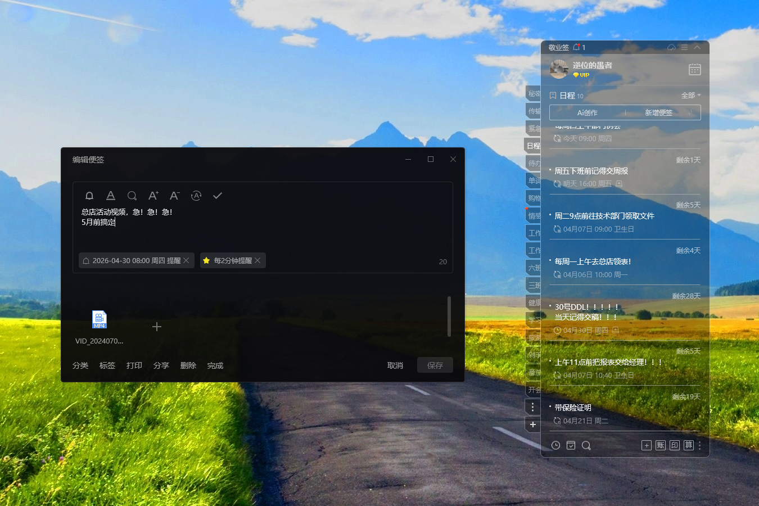Click 分类 at bottom of editor
The width and height of the screenshot is (759, 506).
(x=80, y=365)
